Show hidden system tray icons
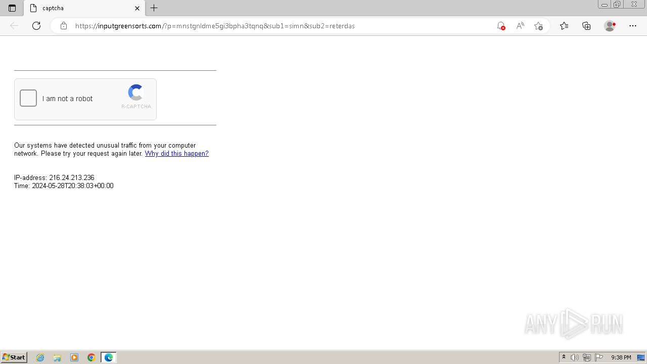This screenshot has width=647, height=364. pyautogui.click(x=564, y=357)
